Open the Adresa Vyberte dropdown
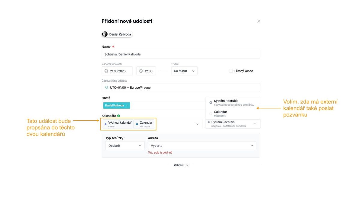Screen dimensions: 360x202 (202, 146)
